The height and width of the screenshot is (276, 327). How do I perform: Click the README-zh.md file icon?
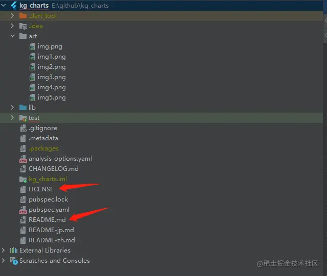23,240
